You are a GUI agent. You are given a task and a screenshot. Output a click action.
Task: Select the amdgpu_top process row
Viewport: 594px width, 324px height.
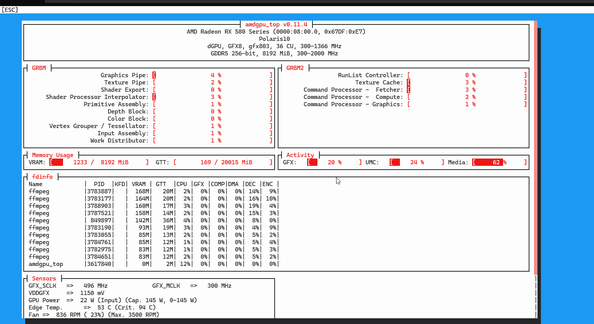point(154,264)
